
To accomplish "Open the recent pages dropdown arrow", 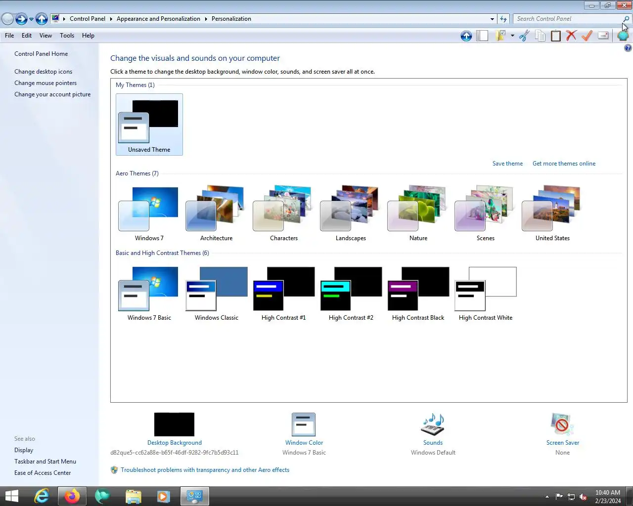I will click(x=31, y=19).
